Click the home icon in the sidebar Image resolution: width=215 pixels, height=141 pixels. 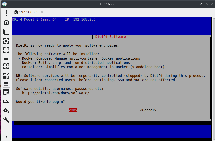coord(6,22)
